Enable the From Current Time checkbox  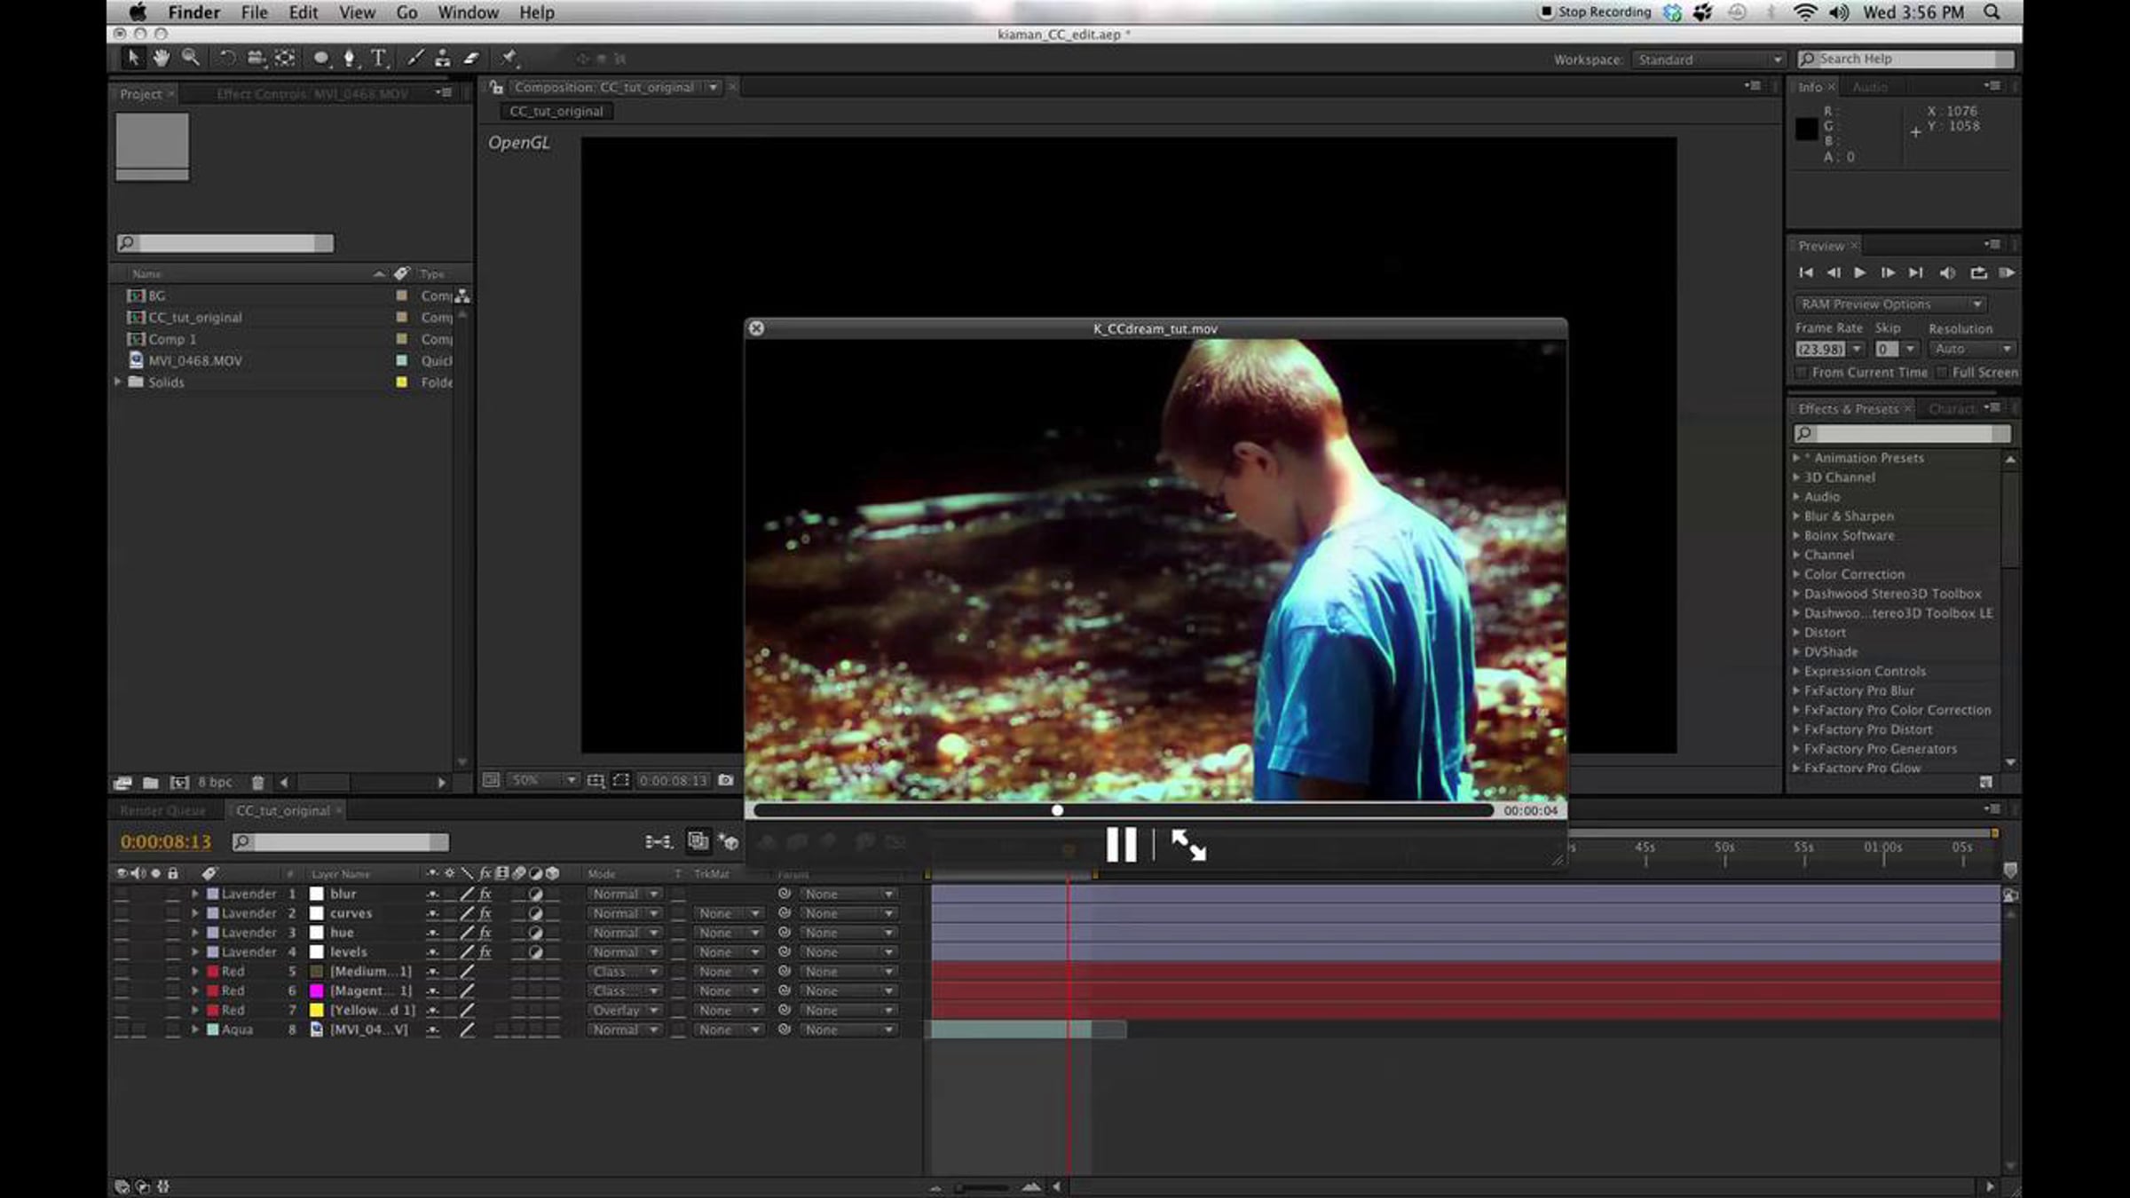click(1801, 373)
